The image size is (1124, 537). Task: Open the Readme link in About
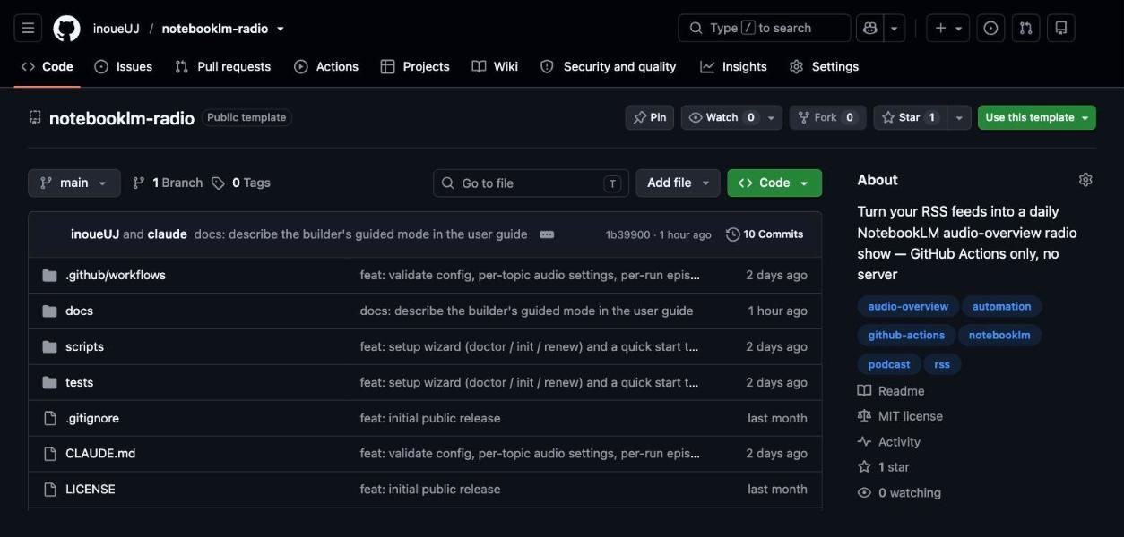(x=891, y=391)
